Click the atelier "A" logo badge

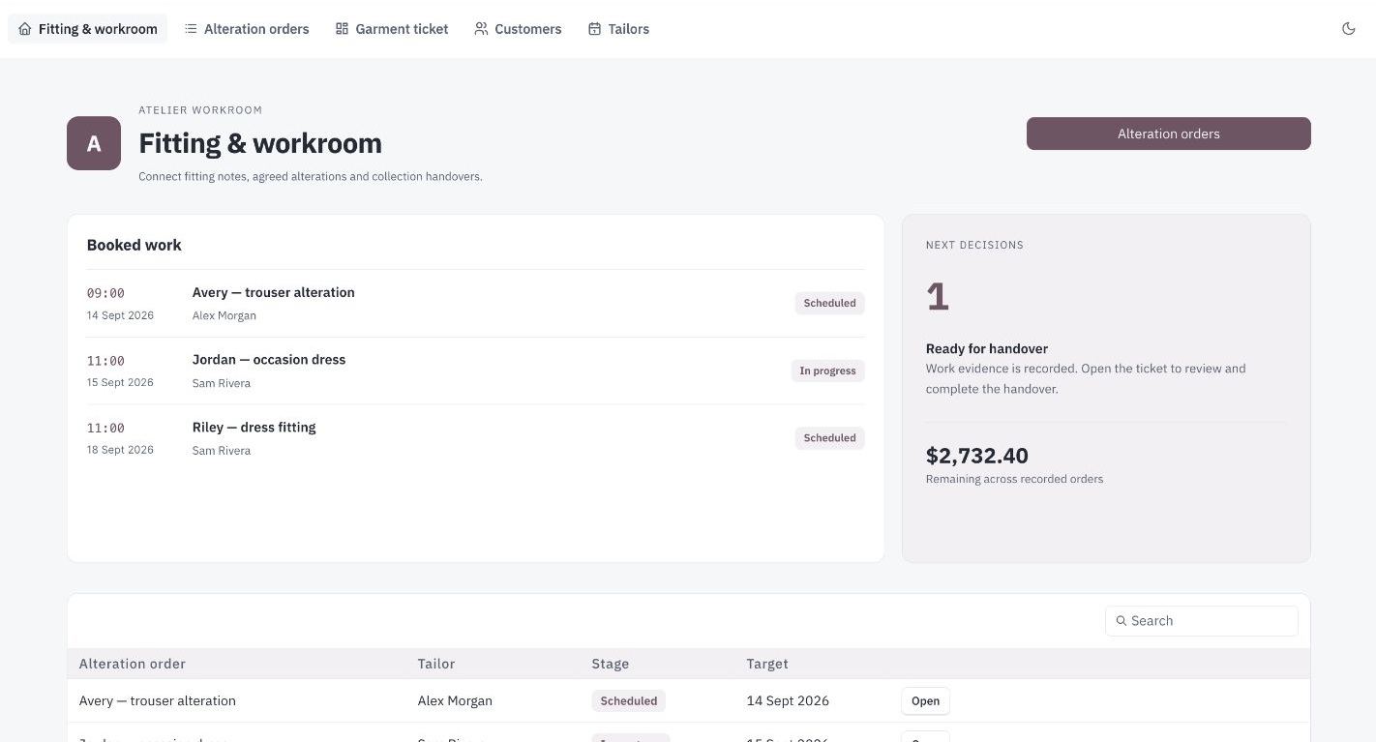click(94, 143)
